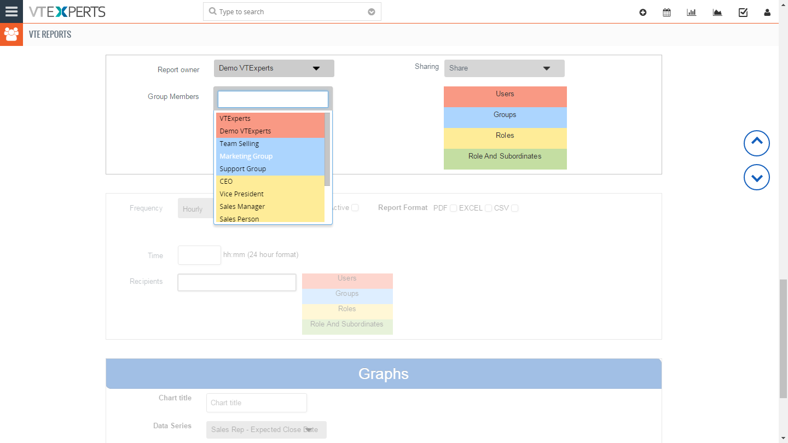Image resolution: width=788 pixels, height=443 pixels.
Task: Select Team Selling group option
Action: pos(270,144)
